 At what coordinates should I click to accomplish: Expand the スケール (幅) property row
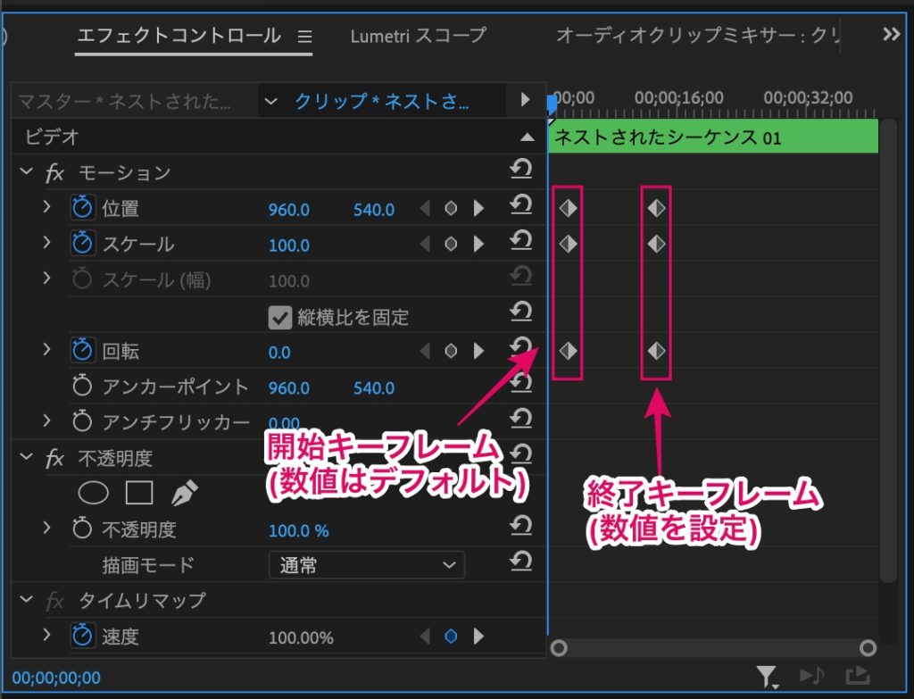pos(46,279)
